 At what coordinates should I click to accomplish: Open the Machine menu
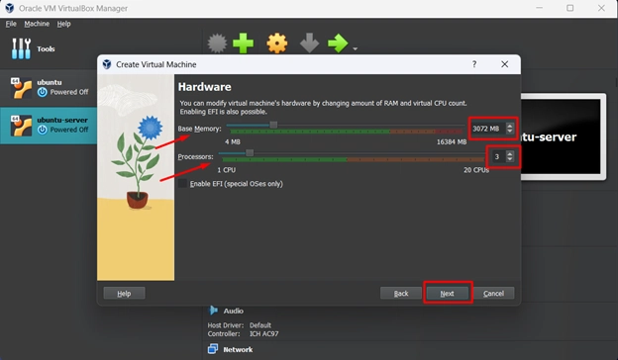click(37, 24)
